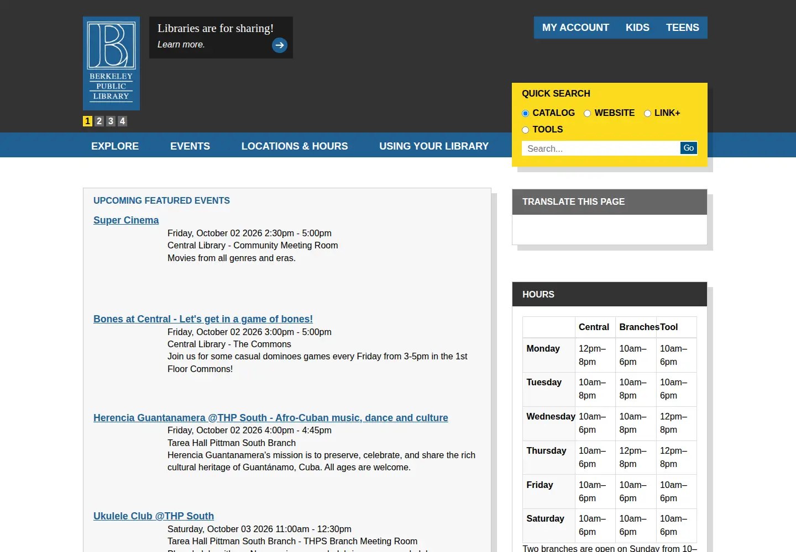
Task: Click the QUICK SEARCH heading
Action: point(556,94)
